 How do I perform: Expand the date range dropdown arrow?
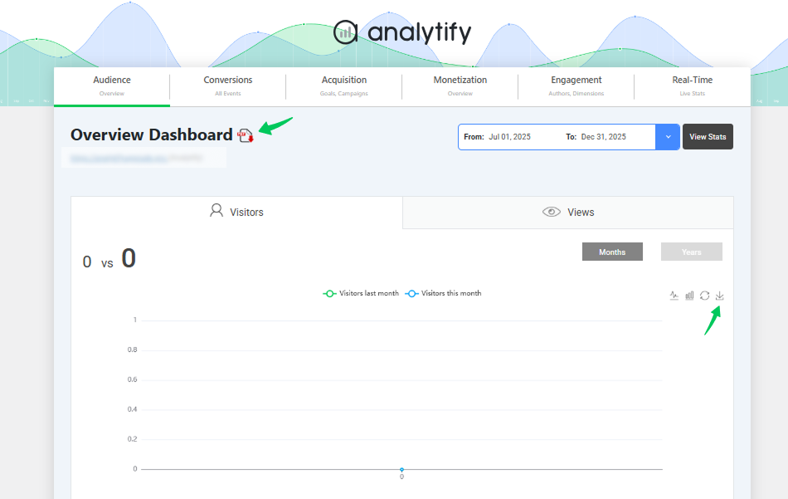point(668,137)
